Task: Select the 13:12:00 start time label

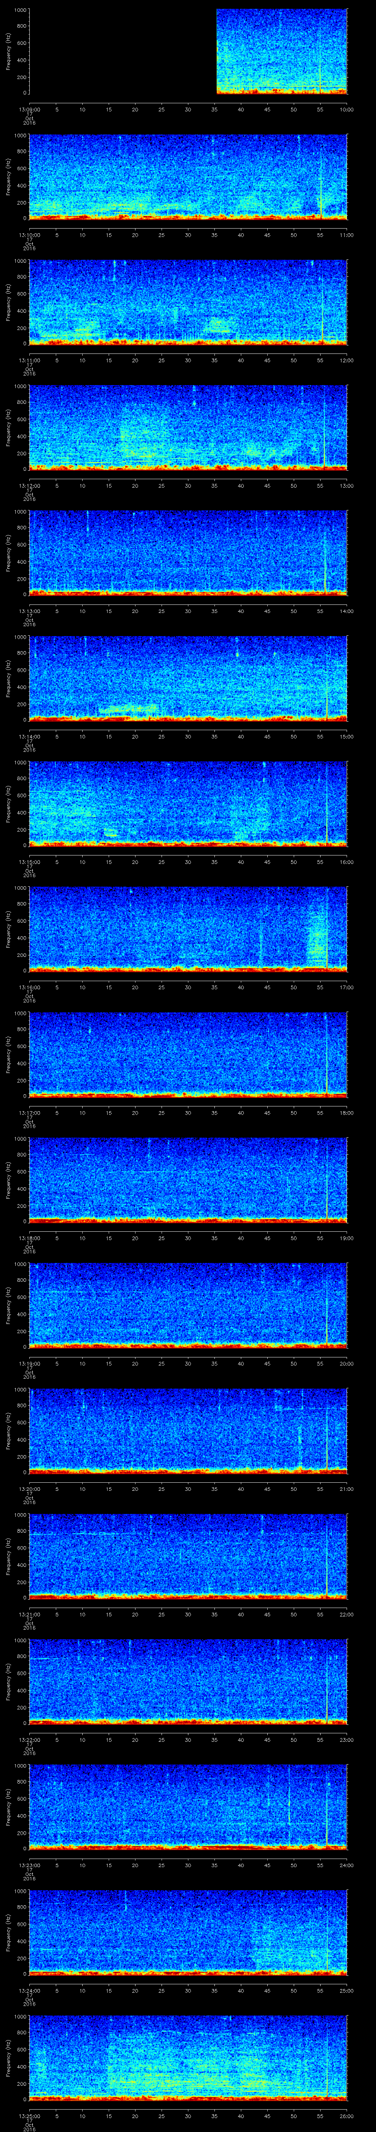Action: [x=29, y=486]
